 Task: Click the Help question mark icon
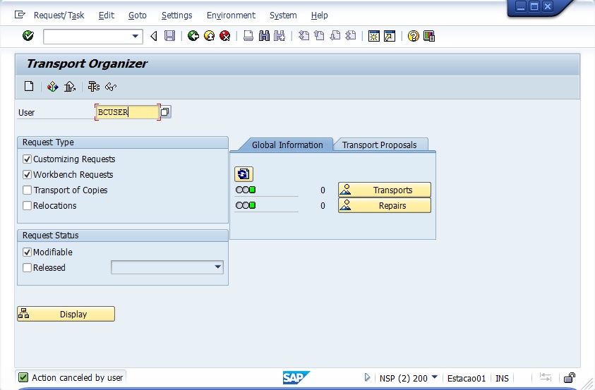pyautogui.click(x=414, y=36)
